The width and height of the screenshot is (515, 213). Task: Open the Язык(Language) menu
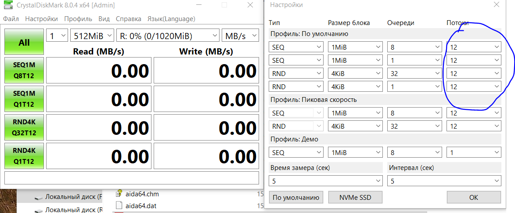click(x=171, y=19)
